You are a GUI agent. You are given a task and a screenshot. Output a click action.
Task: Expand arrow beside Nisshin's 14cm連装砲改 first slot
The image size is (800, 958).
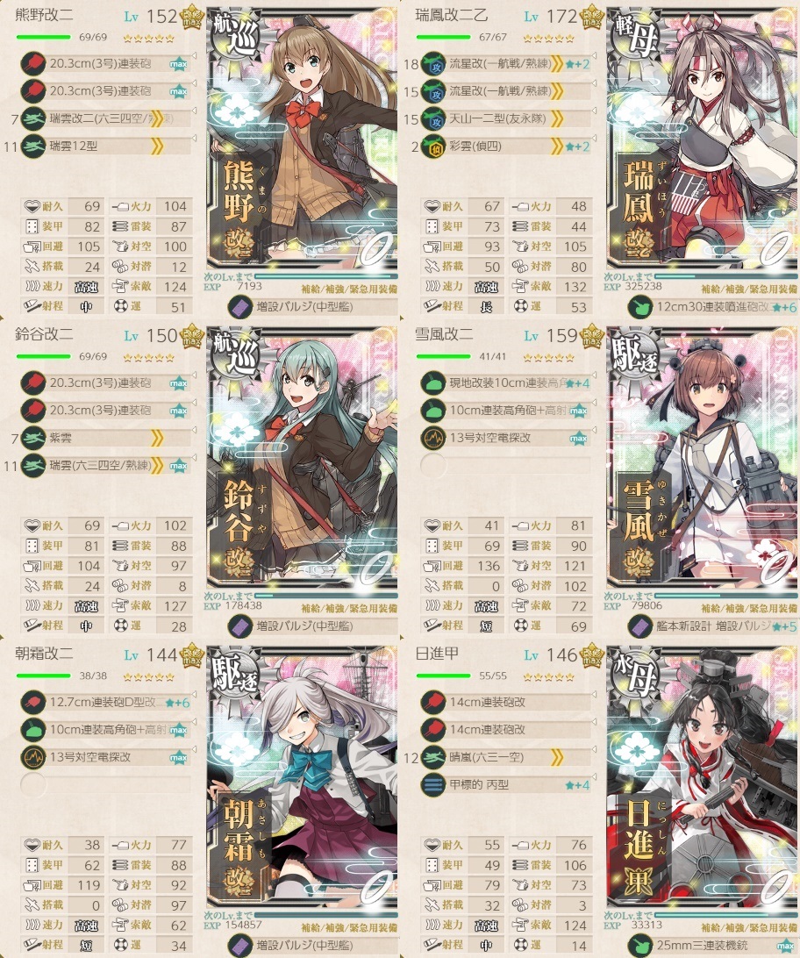point(594,696)
